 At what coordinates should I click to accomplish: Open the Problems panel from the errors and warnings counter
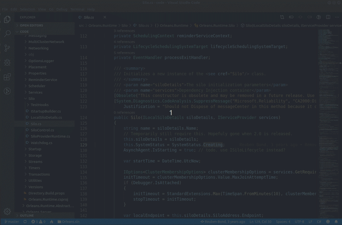coord(38,222)
